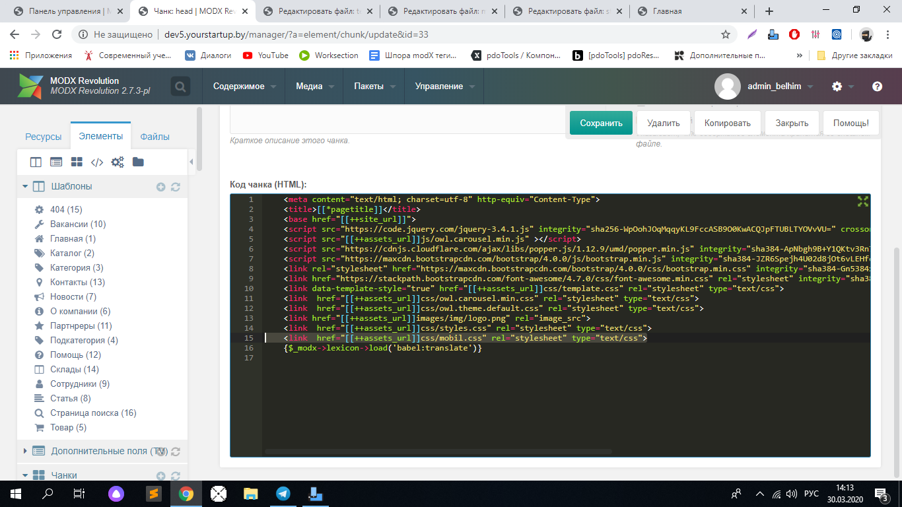The image size is (902, 507).
Task: Click the Сохранить button
Action: (601, 123)
